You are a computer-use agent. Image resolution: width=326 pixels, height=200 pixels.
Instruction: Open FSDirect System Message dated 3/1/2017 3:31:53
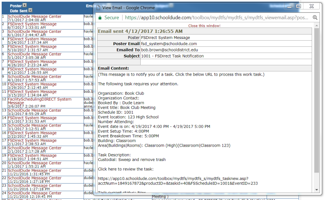coord(32,118)
